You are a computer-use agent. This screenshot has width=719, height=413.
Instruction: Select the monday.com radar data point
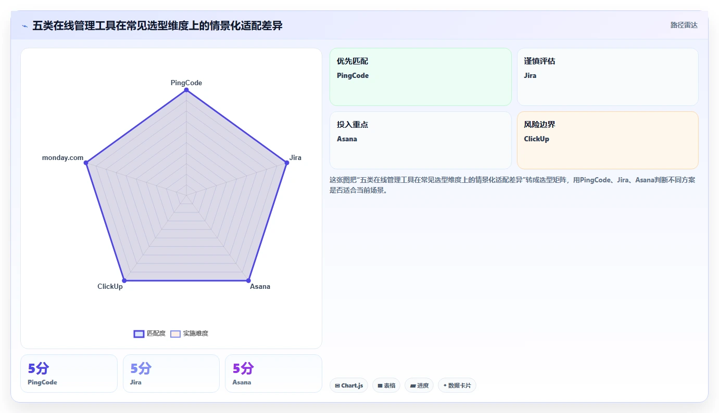tap(86, 163)
